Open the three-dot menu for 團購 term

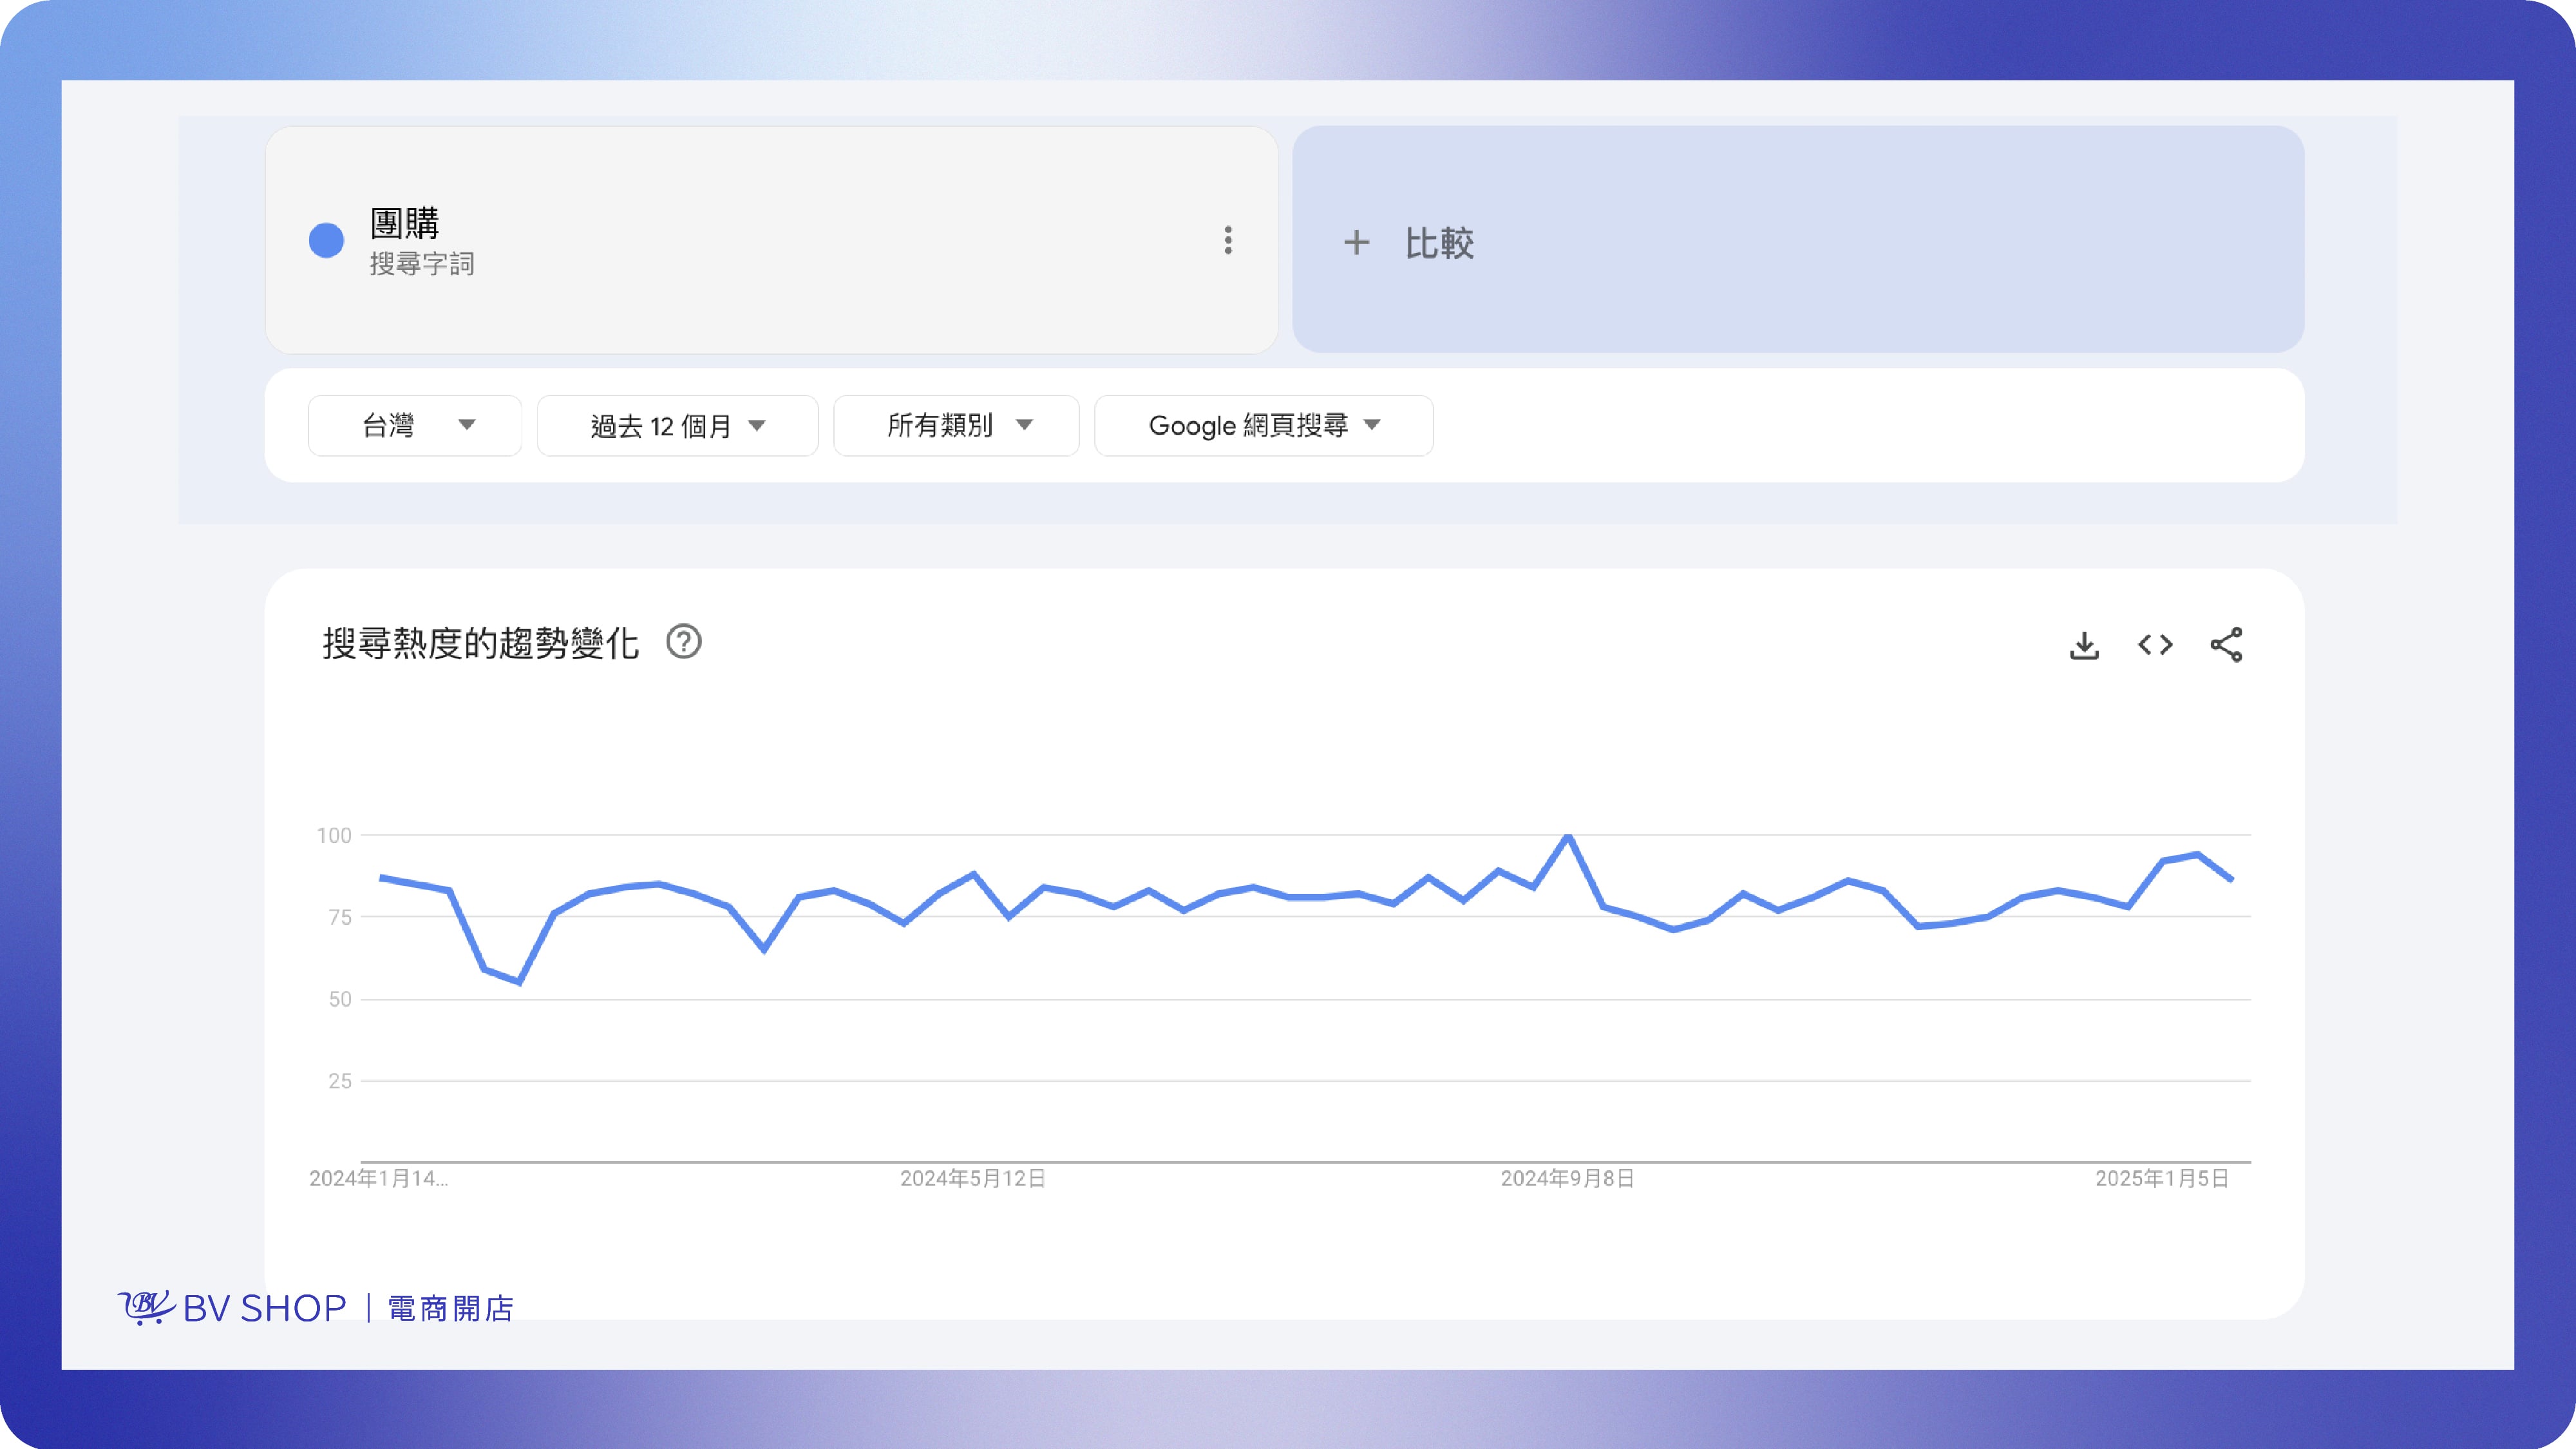1228,240
